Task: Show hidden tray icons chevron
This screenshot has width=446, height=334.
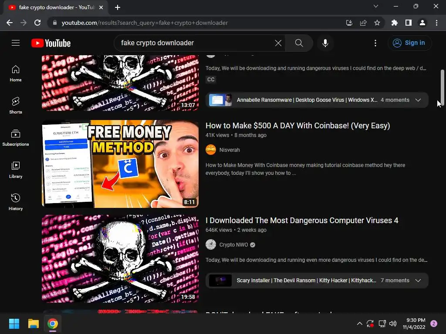Action: pyautogui.click(x=359, y=324)
